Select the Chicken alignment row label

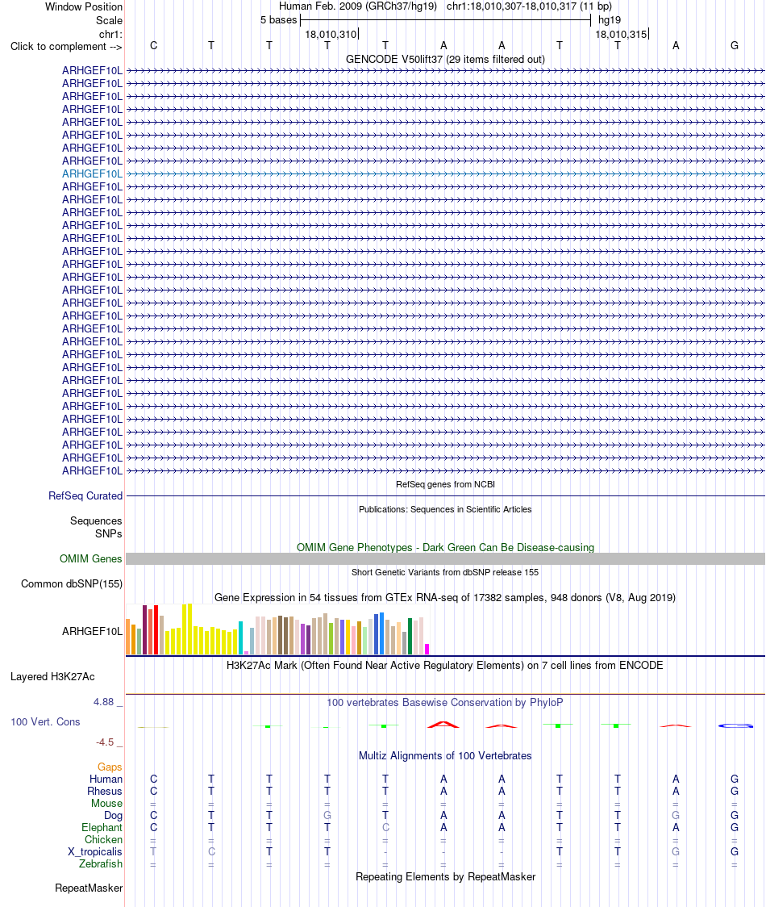point(103,840)
